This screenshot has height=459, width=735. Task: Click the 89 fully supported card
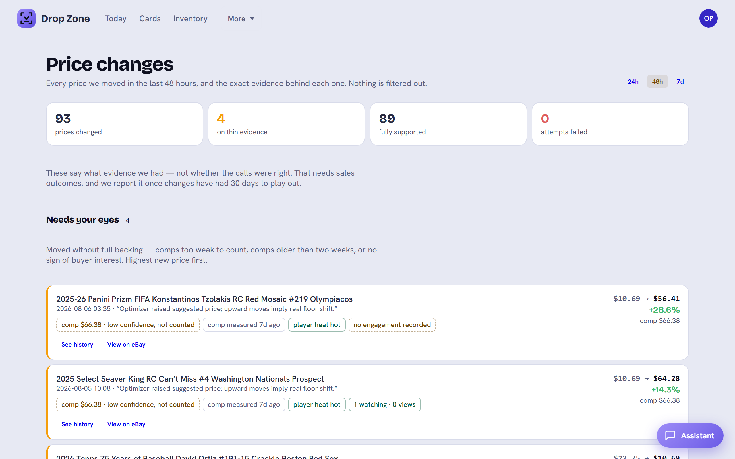coord(448,124)
